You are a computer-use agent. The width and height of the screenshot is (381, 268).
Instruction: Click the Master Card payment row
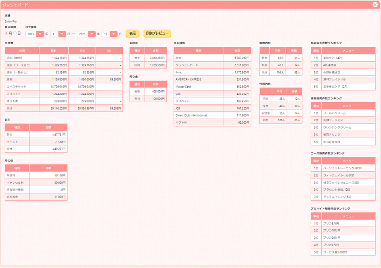[212, 87]
